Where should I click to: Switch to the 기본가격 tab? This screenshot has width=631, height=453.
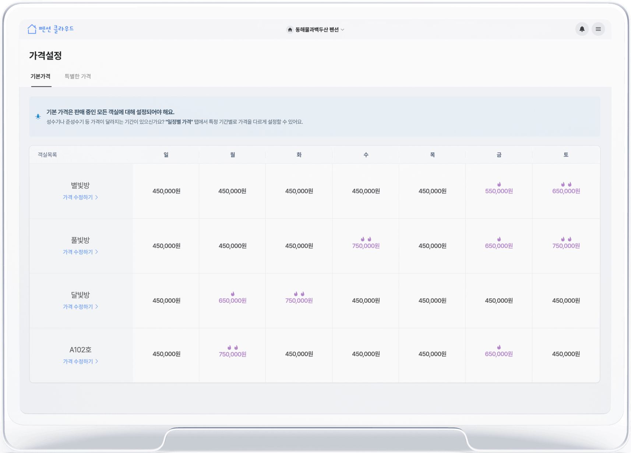(40, 76)
